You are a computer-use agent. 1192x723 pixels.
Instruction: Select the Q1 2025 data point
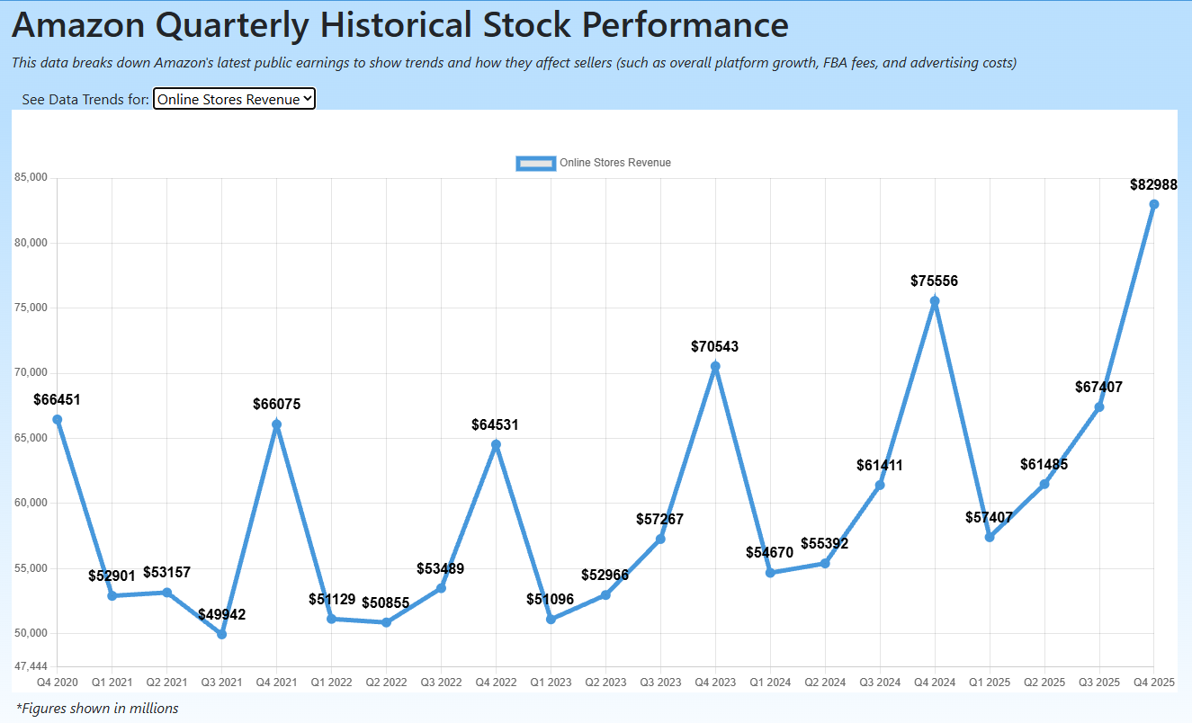[x=990, y=537]
